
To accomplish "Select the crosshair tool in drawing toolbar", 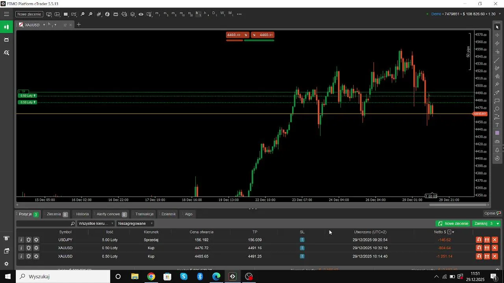I will point(497,35).
